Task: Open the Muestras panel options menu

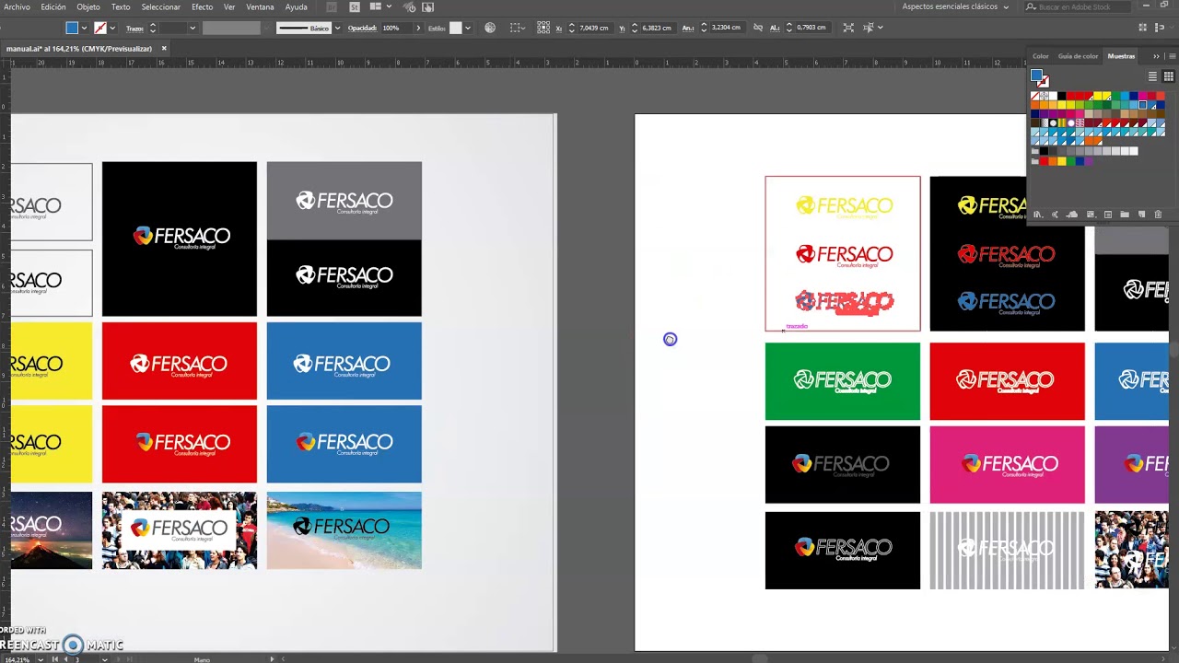Action: point(1172,56)
